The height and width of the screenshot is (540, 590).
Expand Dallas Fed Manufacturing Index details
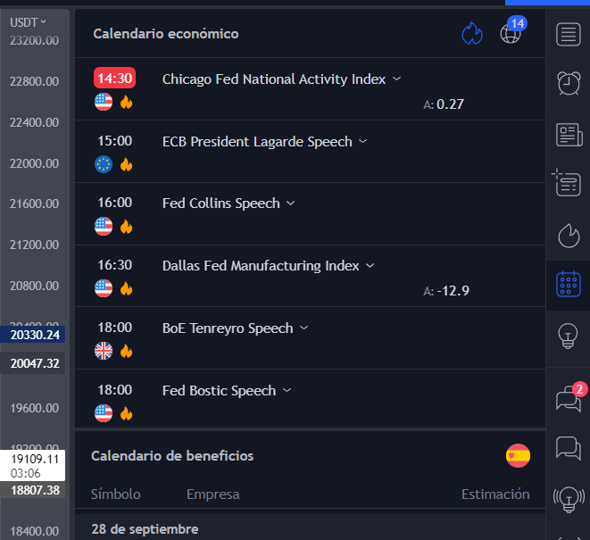coord(370,266)
